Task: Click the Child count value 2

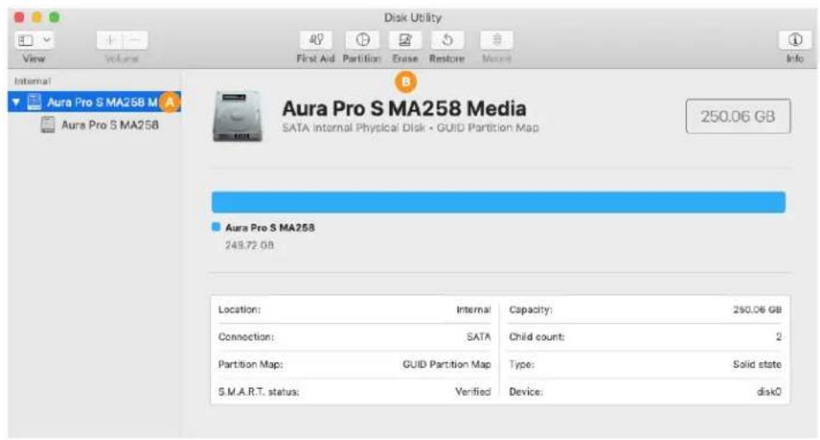Action: coord(779,337)
